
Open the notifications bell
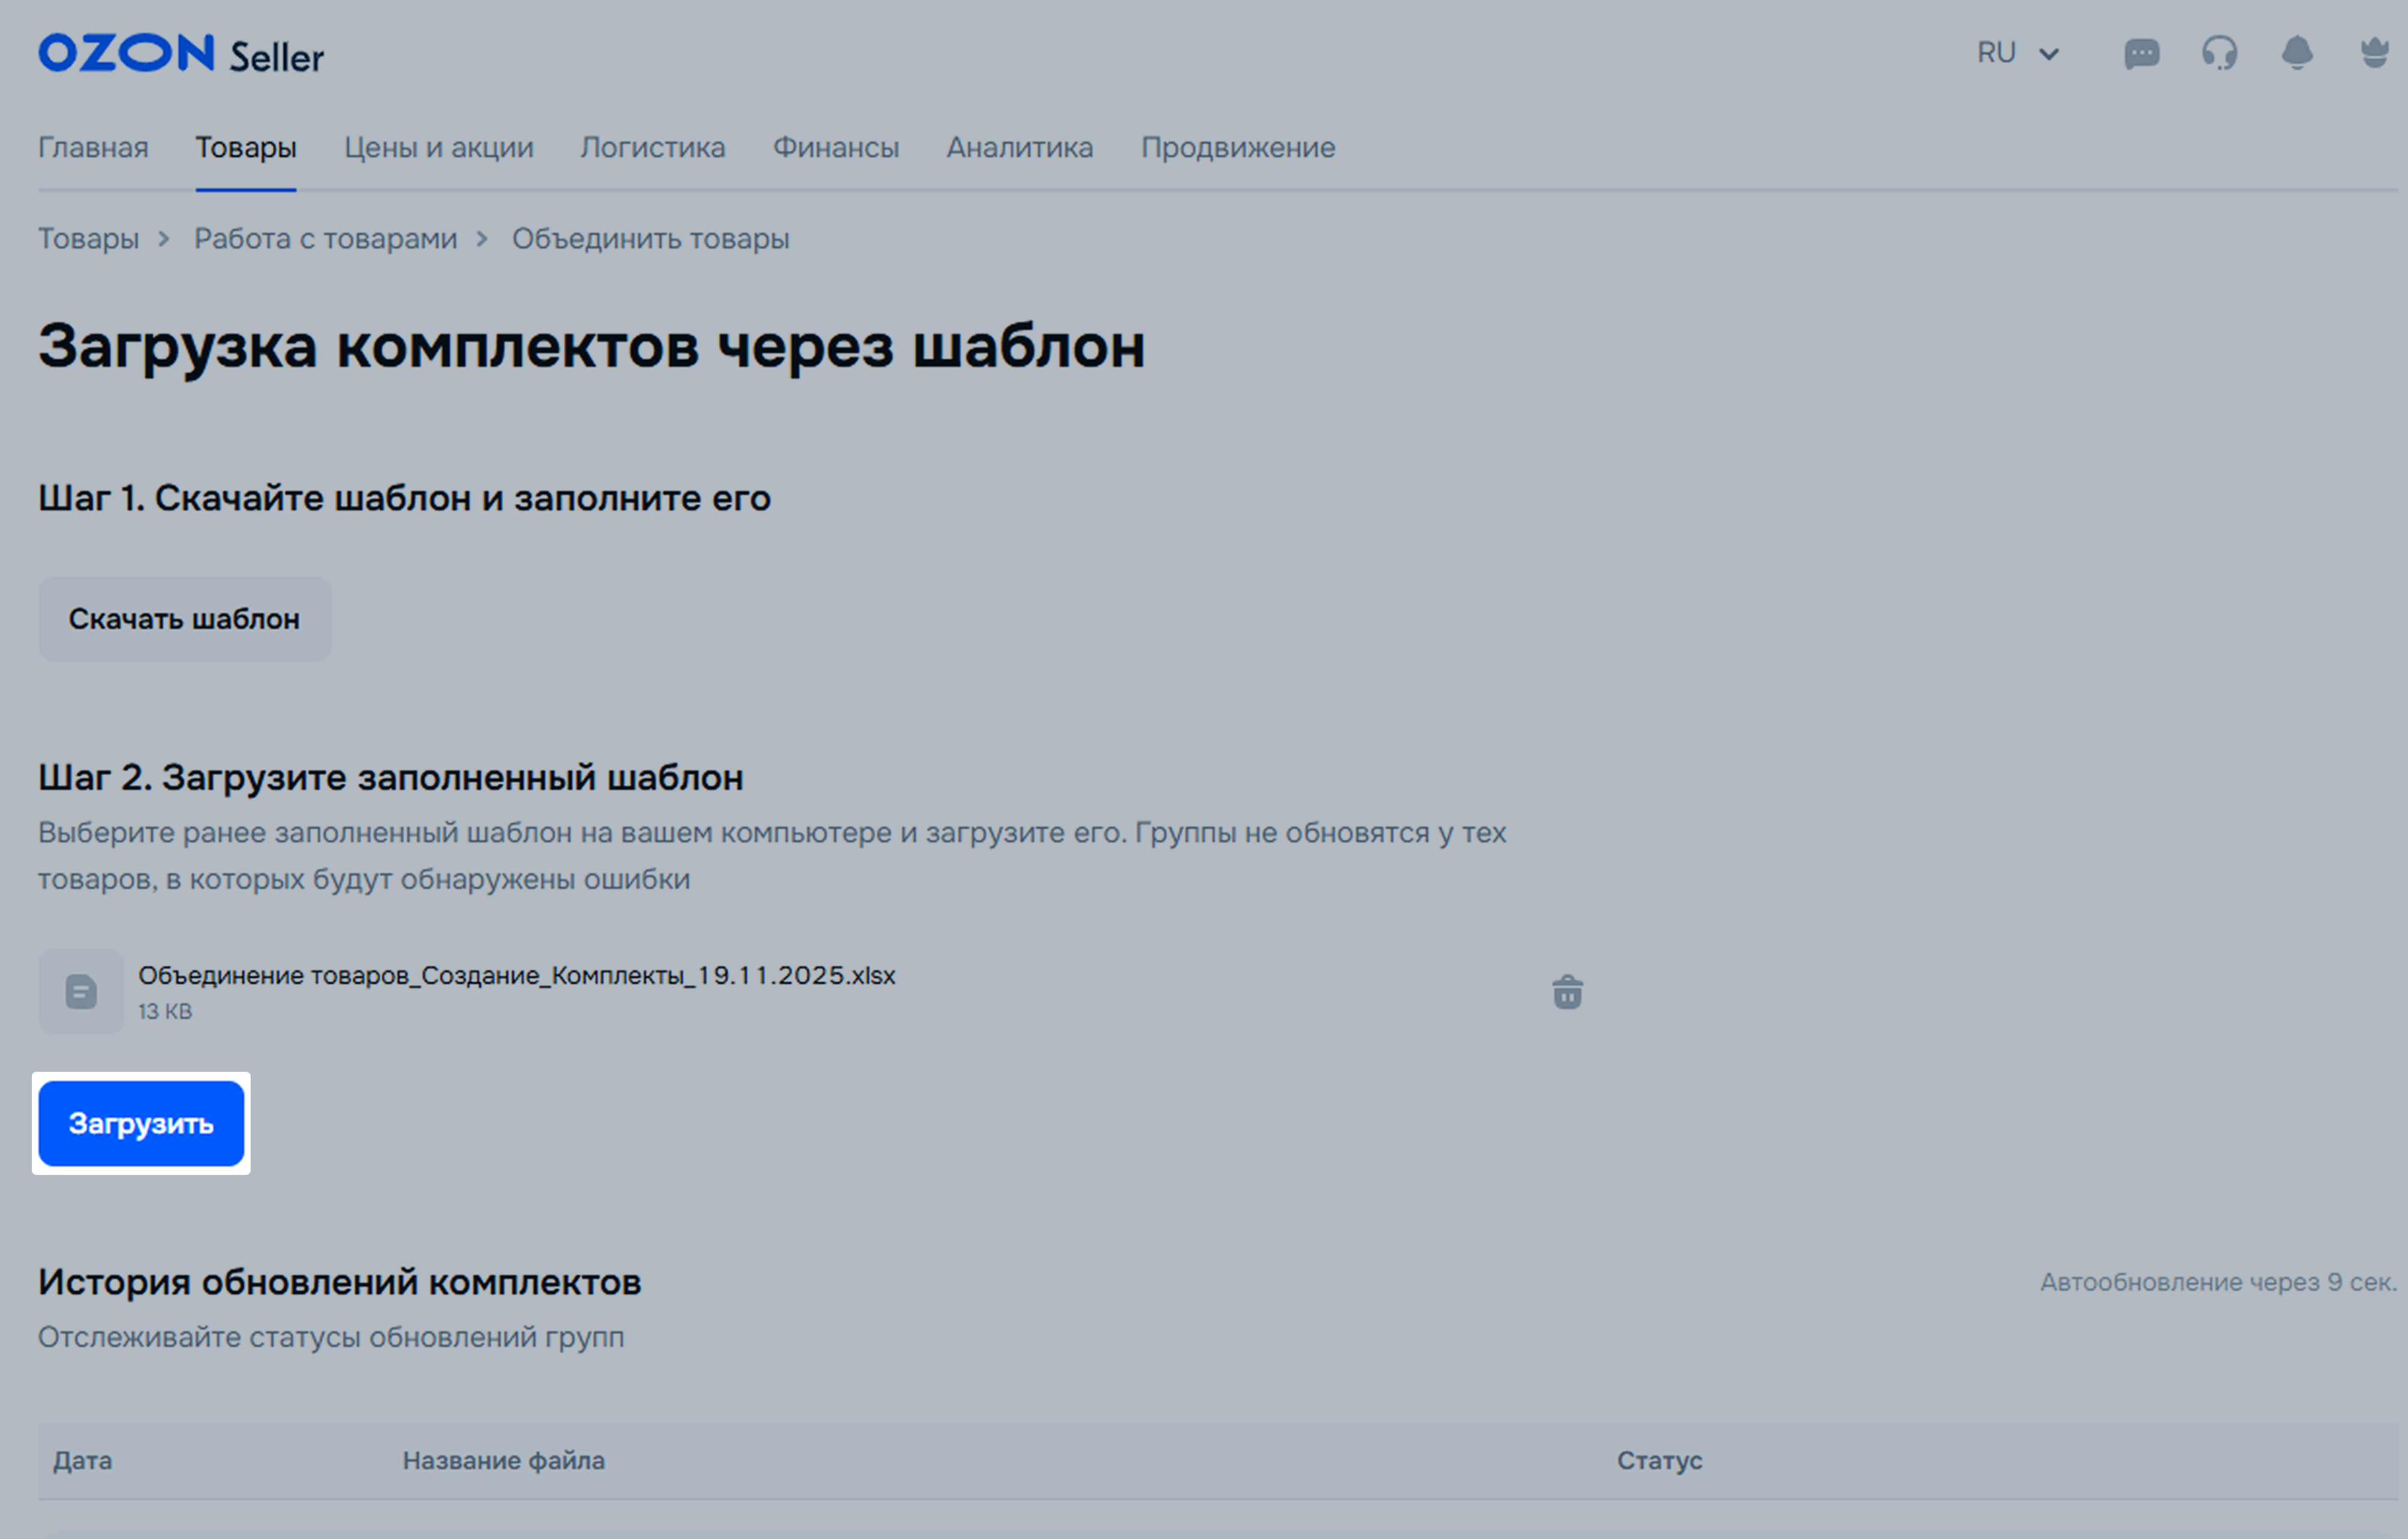click(2297, 53)
